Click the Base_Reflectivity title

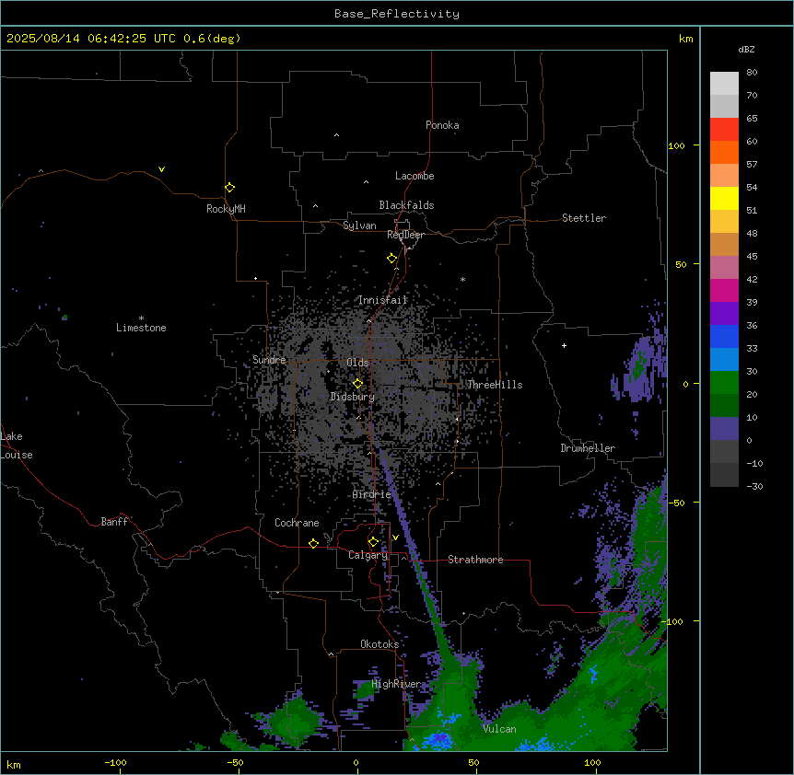point(397,14)
